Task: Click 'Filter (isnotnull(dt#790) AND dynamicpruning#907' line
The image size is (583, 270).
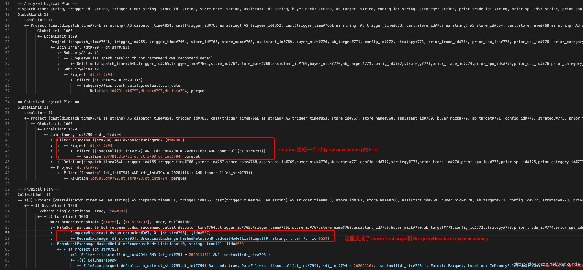Action: click(x=121, y=140)
